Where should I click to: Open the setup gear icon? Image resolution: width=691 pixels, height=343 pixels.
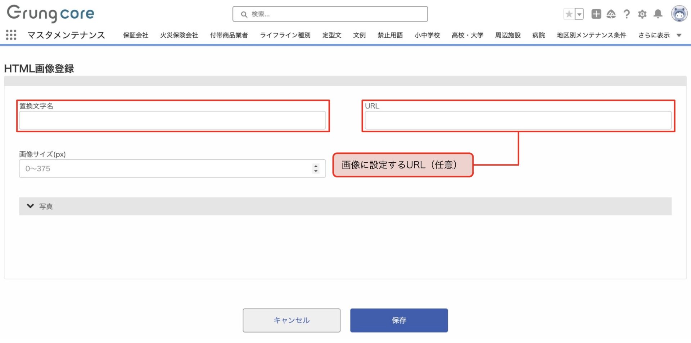point(642,14)
